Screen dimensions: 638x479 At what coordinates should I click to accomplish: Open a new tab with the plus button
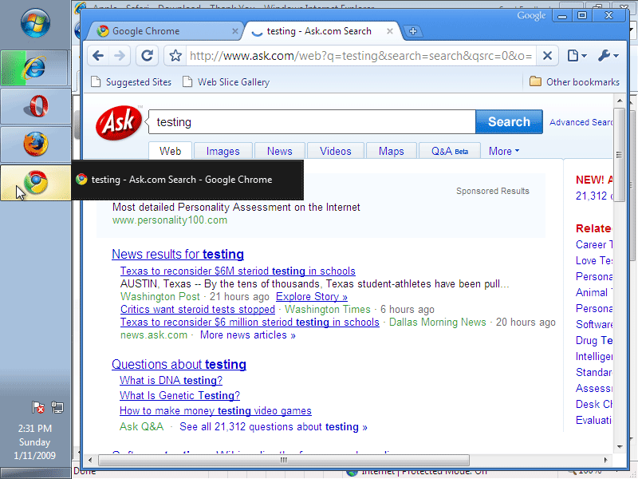coord(412,31)
